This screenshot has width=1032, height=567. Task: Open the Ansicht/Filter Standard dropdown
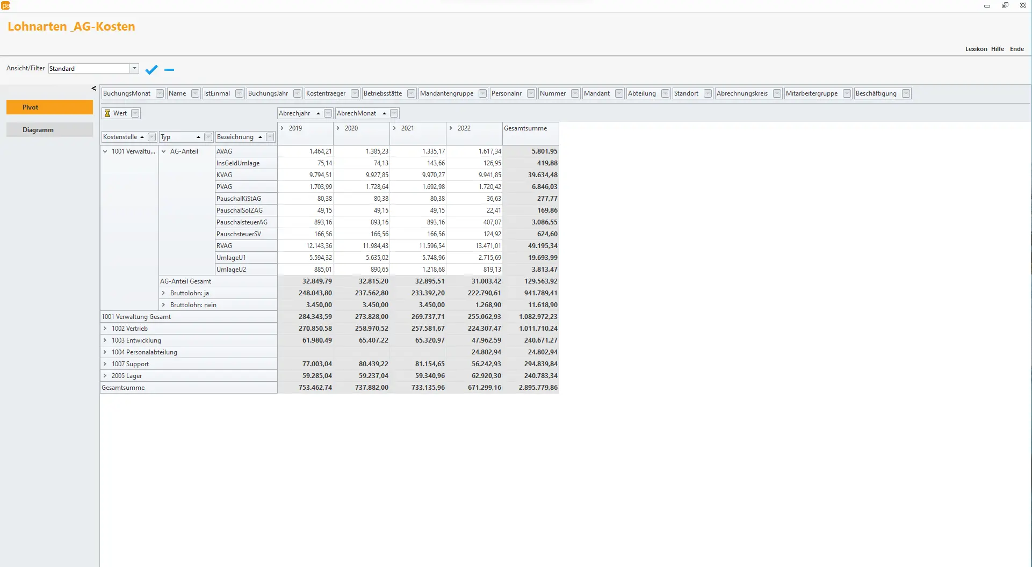tap(134, 68)
